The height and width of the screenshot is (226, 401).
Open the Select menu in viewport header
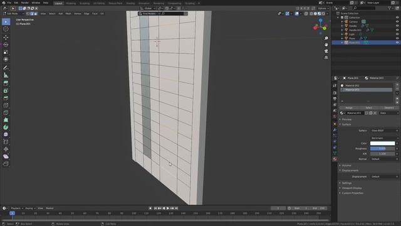click(52, 14)
